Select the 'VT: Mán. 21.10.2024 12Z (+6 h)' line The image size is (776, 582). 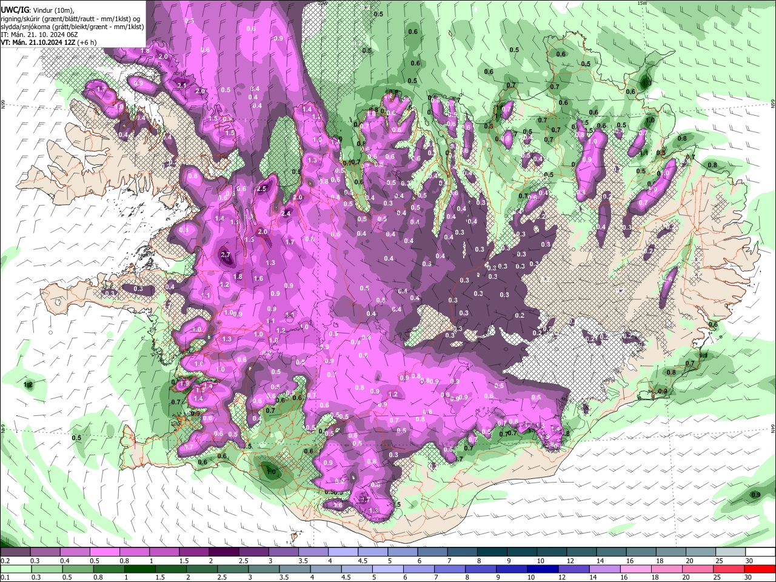pyautogui.click(x=48, y=42)
